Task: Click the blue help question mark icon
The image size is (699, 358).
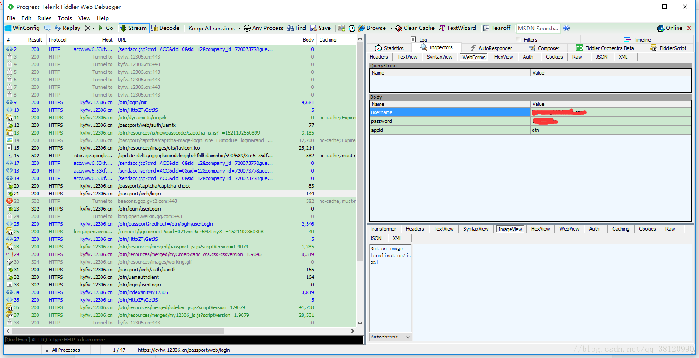Action: coord(567,28)
